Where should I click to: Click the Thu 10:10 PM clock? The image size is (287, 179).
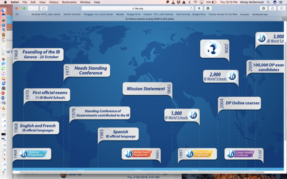(x=229, y=2)
